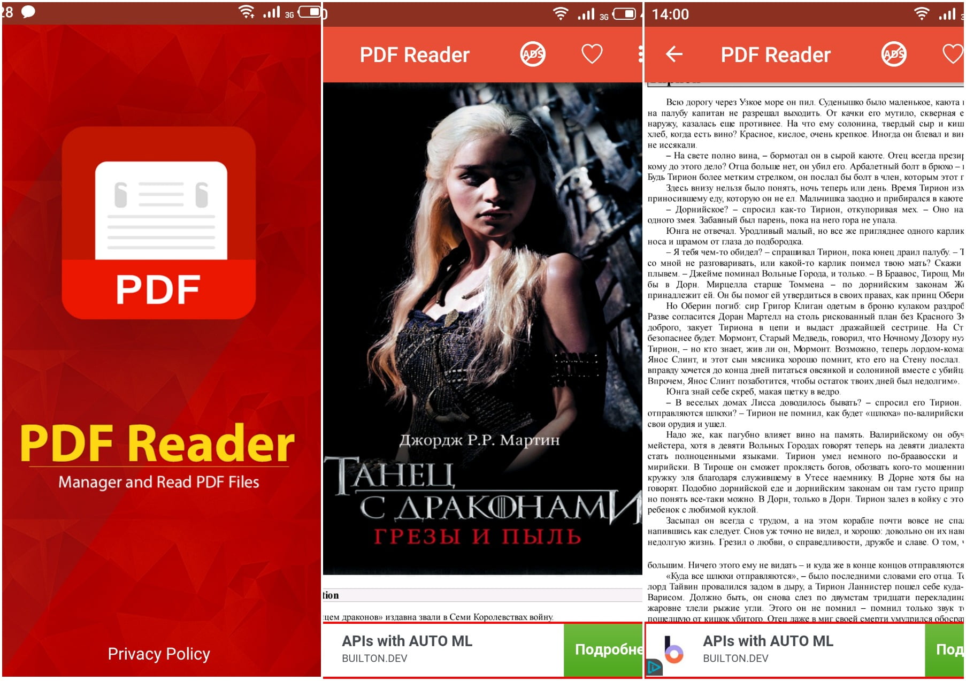Tap the heart favorite icon on book cover screen

pyautogui.click(x=592, y=54)
